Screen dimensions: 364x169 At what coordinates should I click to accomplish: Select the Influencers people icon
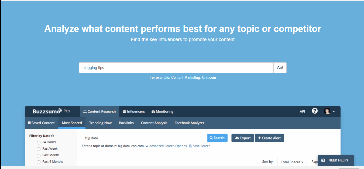(124, 111)
